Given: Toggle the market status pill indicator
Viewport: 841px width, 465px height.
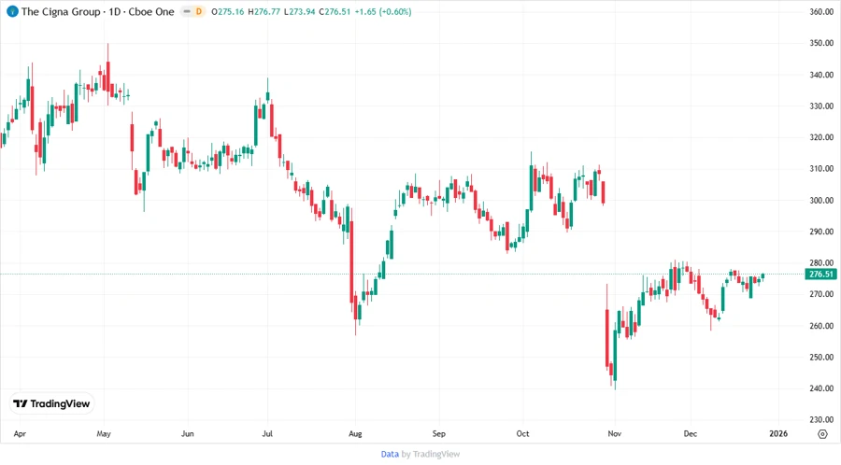Looking at the screenshot, I should click(187, 11).
